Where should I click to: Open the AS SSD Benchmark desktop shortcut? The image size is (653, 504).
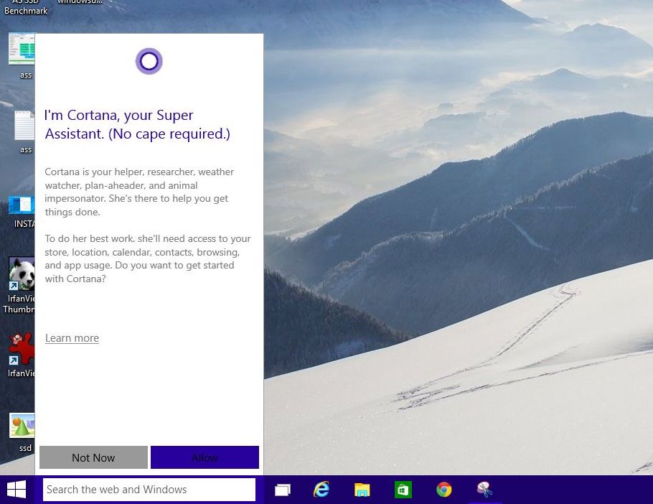click(27, 6)
